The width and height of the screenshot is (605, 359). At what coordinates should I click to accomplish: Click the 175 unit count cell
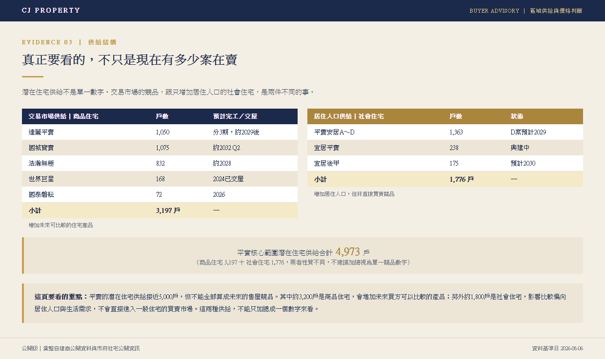(454, 163)
